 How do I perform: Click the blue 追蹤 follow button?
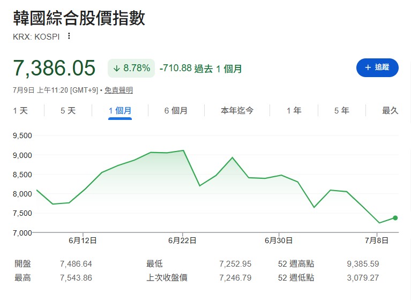[377, 67]
